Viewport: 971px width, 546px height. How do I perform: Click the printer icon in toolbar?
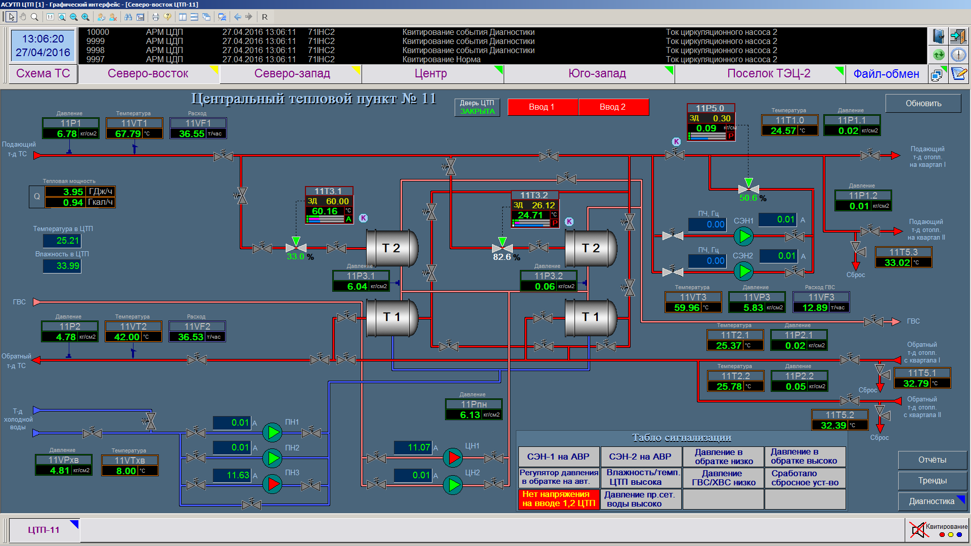[x=155, y=17]
